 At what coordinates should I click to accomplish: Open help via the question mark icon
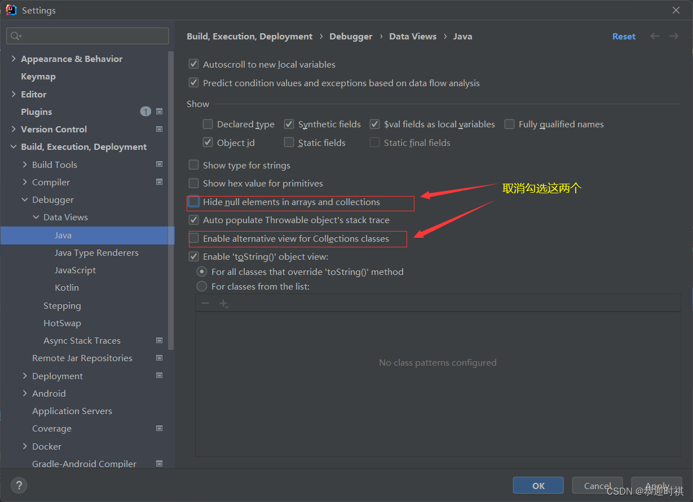(x=19, y=485)
